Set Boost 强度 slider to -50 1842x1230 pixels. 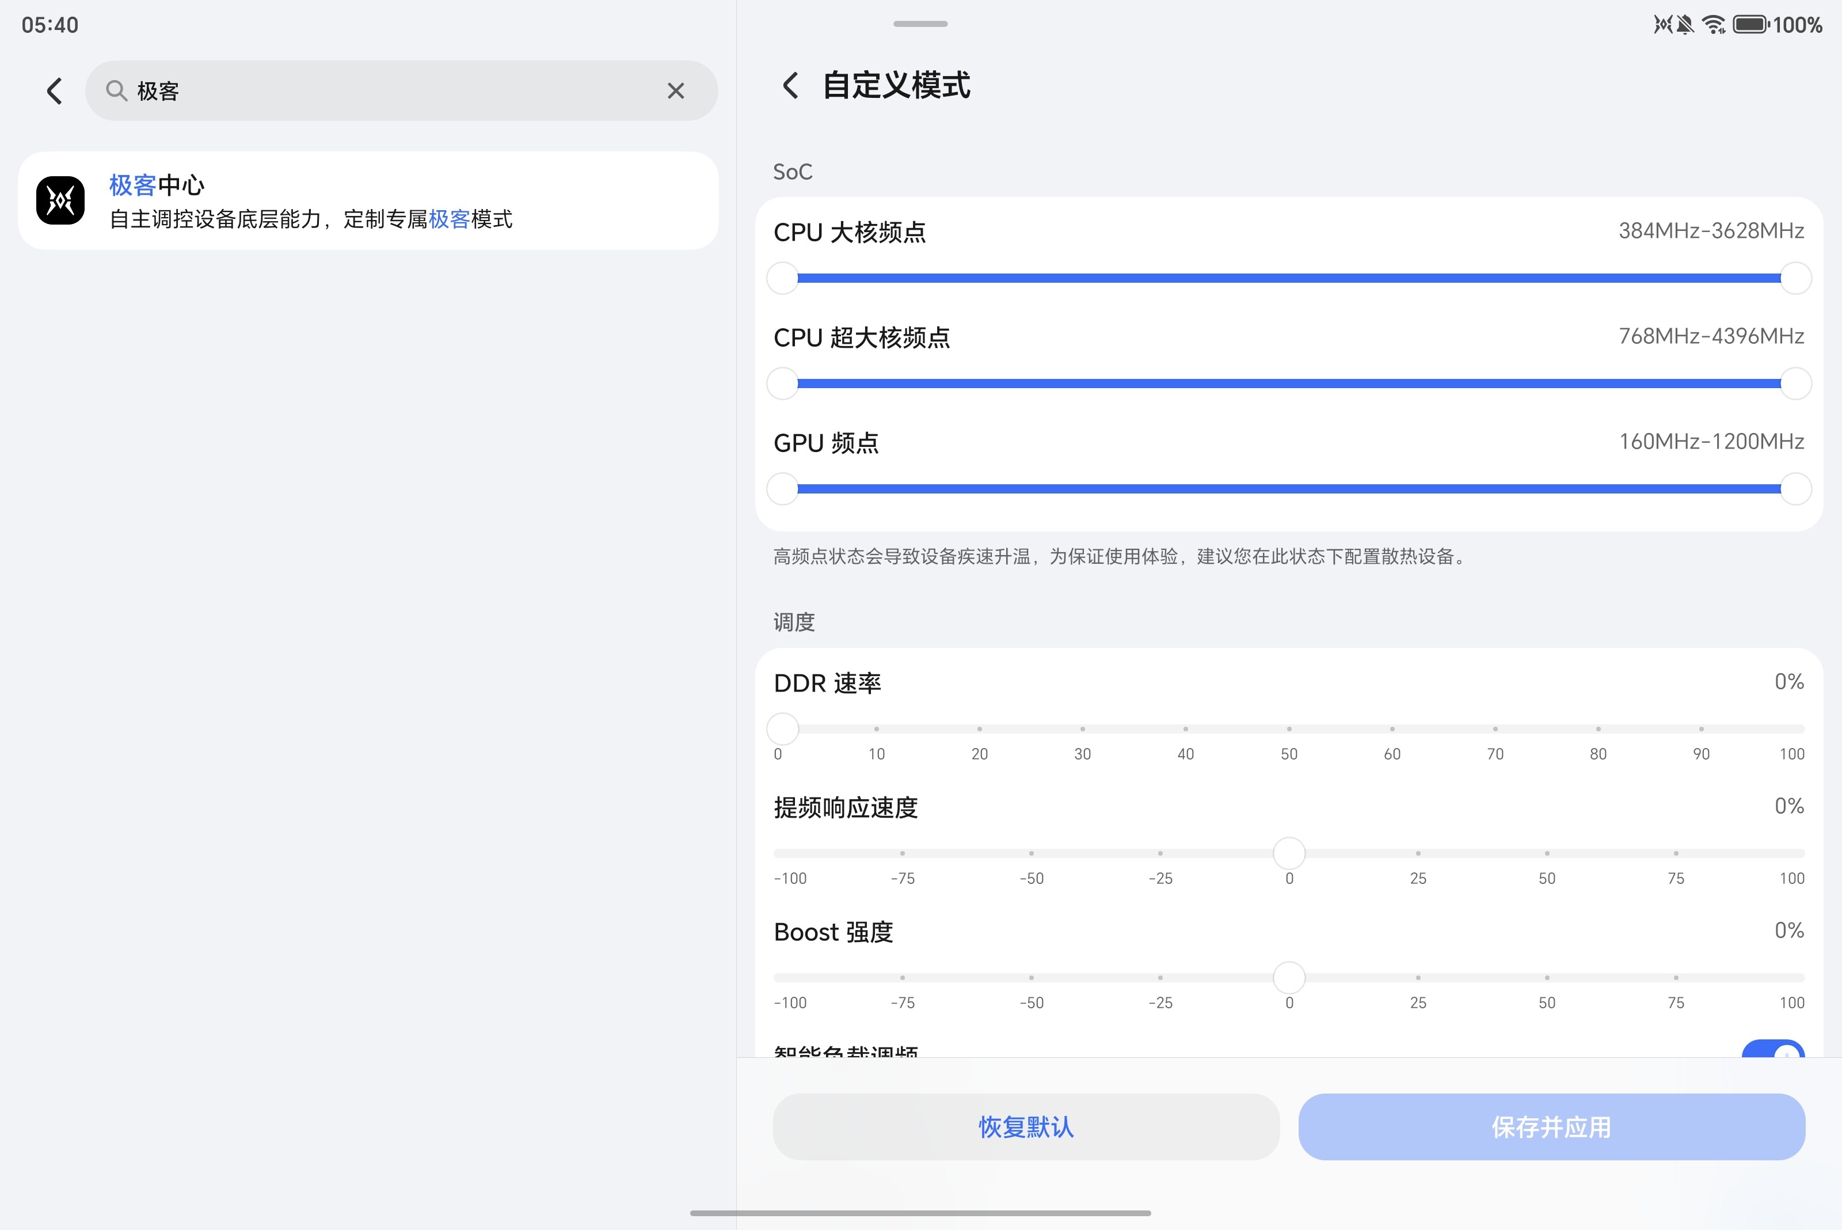(1031, 977)
